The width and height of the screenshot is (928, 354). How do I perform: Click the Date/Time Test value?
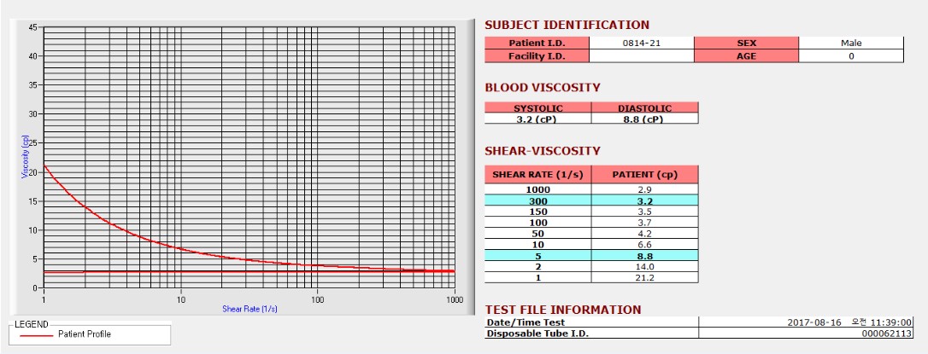(x=850, y=322)
